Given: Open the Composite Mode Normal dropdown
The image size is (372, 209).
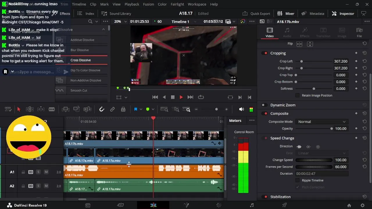Looking at the screenshot, I should 322,122.
